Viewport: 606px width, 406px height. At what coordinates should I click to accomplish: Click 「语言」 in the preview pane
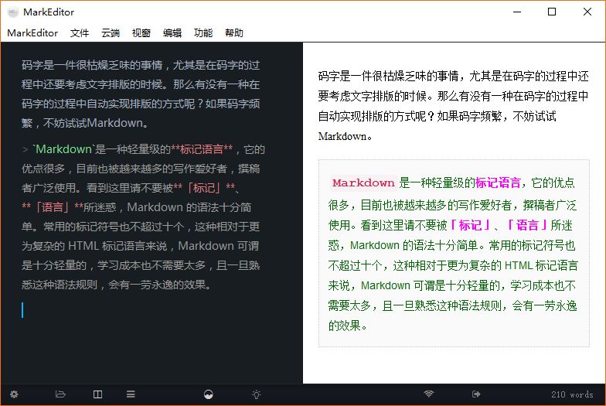(x=527, y=225)
